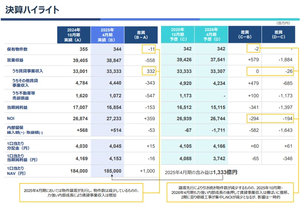Select the 2024年10月期 実績(A) column header
The width and height of the screenshot is (300, 204).
(x=74, y=35)
